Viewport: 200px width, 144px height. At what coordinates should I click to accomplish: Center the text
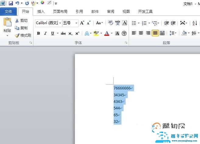141,33
